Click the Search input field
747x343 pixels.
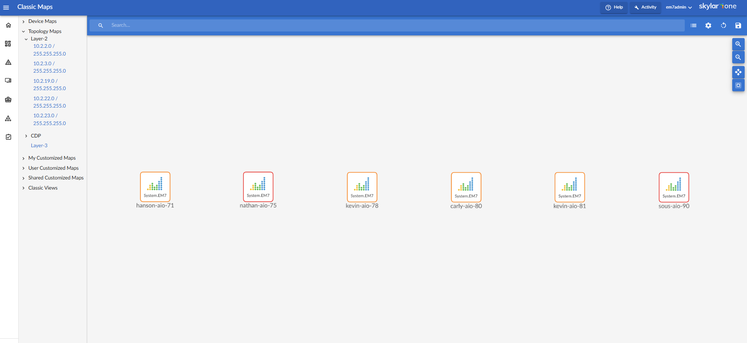click(x=389, y=25)
